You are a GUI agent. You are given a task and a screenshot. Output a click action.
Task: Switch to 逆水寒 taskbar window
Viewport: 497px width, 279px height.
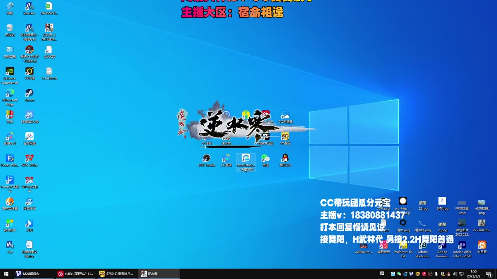(x=159, y=274)
